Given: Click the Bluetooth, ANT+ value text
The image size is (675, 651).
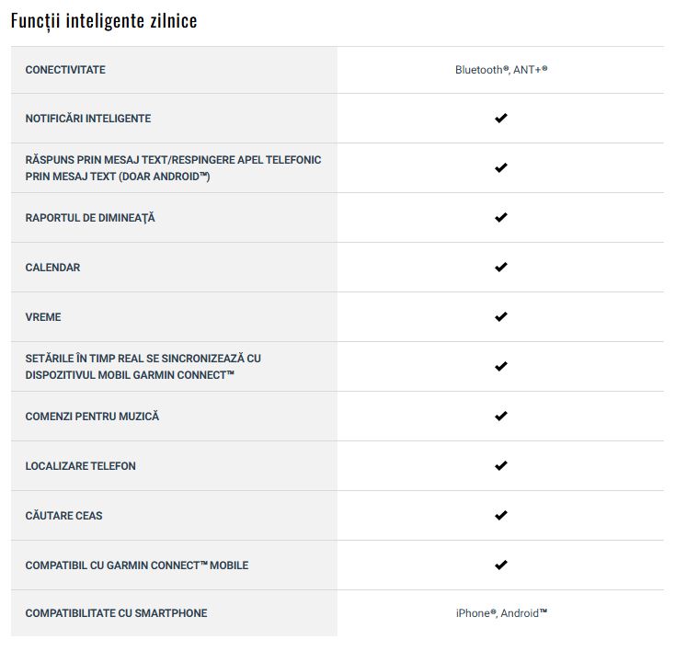Looking at the screenshot, I should pos(501,70).
